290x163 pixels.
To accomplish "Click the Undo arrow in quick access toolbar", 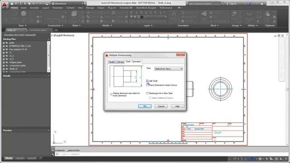I will [34, 4].
